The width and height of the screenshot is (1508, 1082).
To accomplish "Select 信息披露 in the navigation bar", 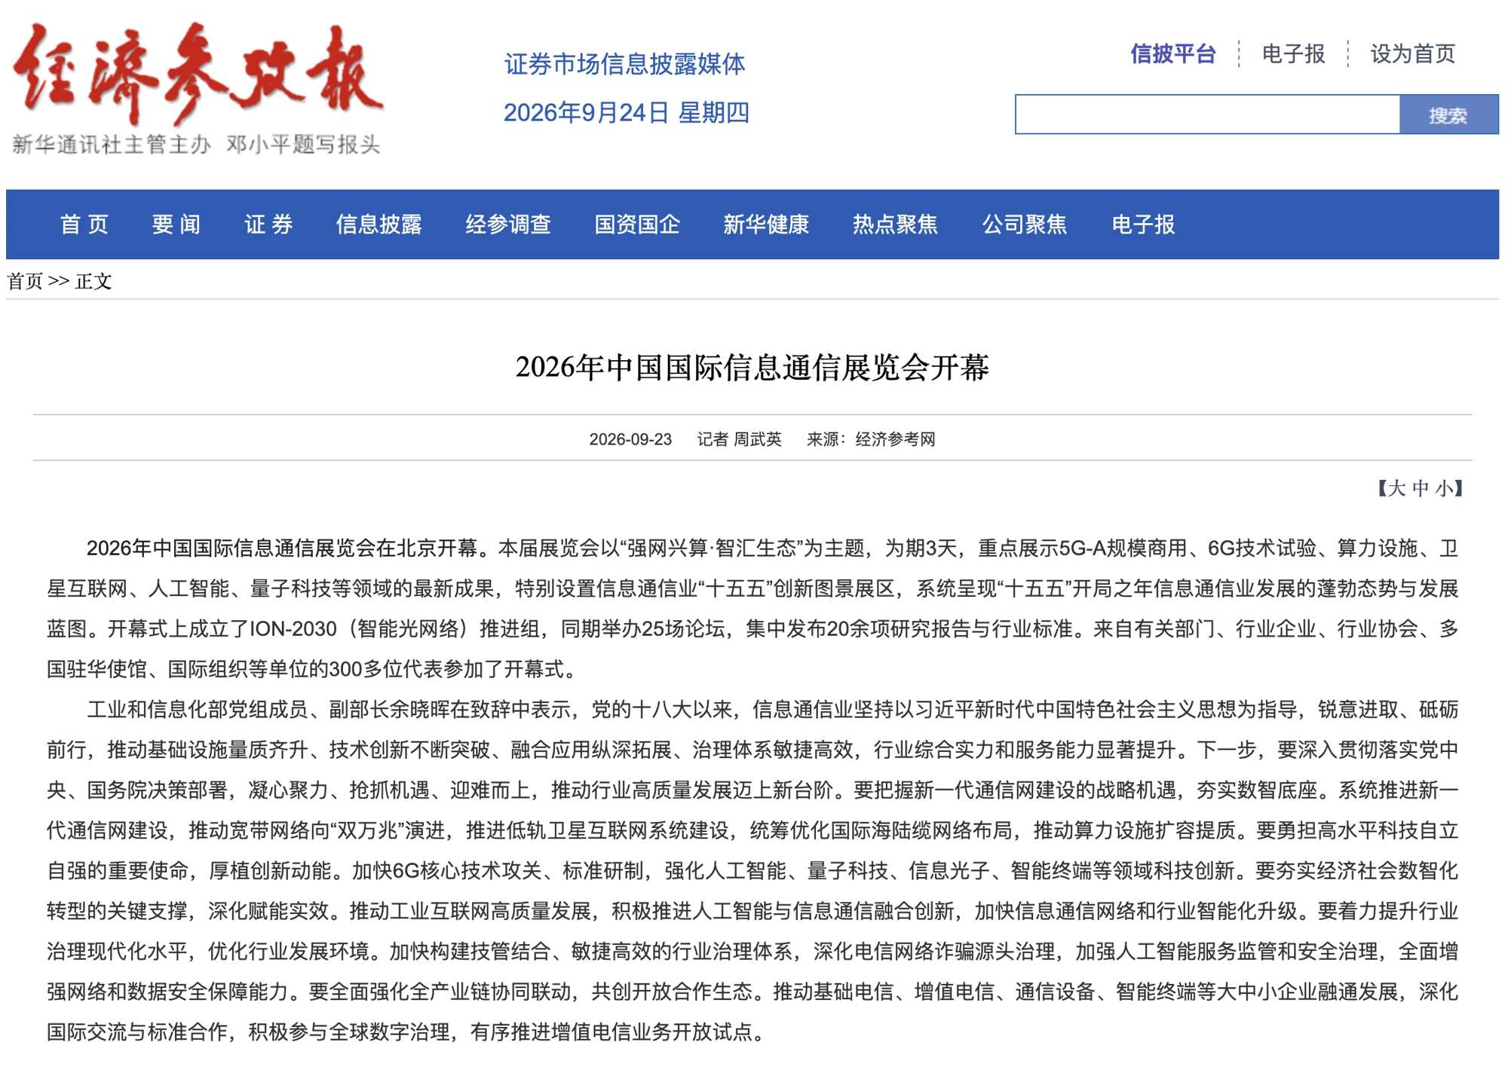I will [379, 225].
